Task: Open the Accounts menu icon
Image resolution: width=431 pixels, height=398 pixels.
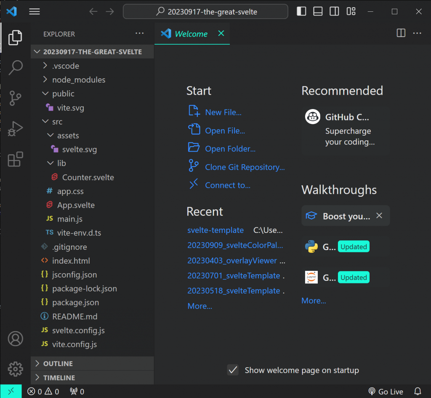Action: [x=15, y=339]
